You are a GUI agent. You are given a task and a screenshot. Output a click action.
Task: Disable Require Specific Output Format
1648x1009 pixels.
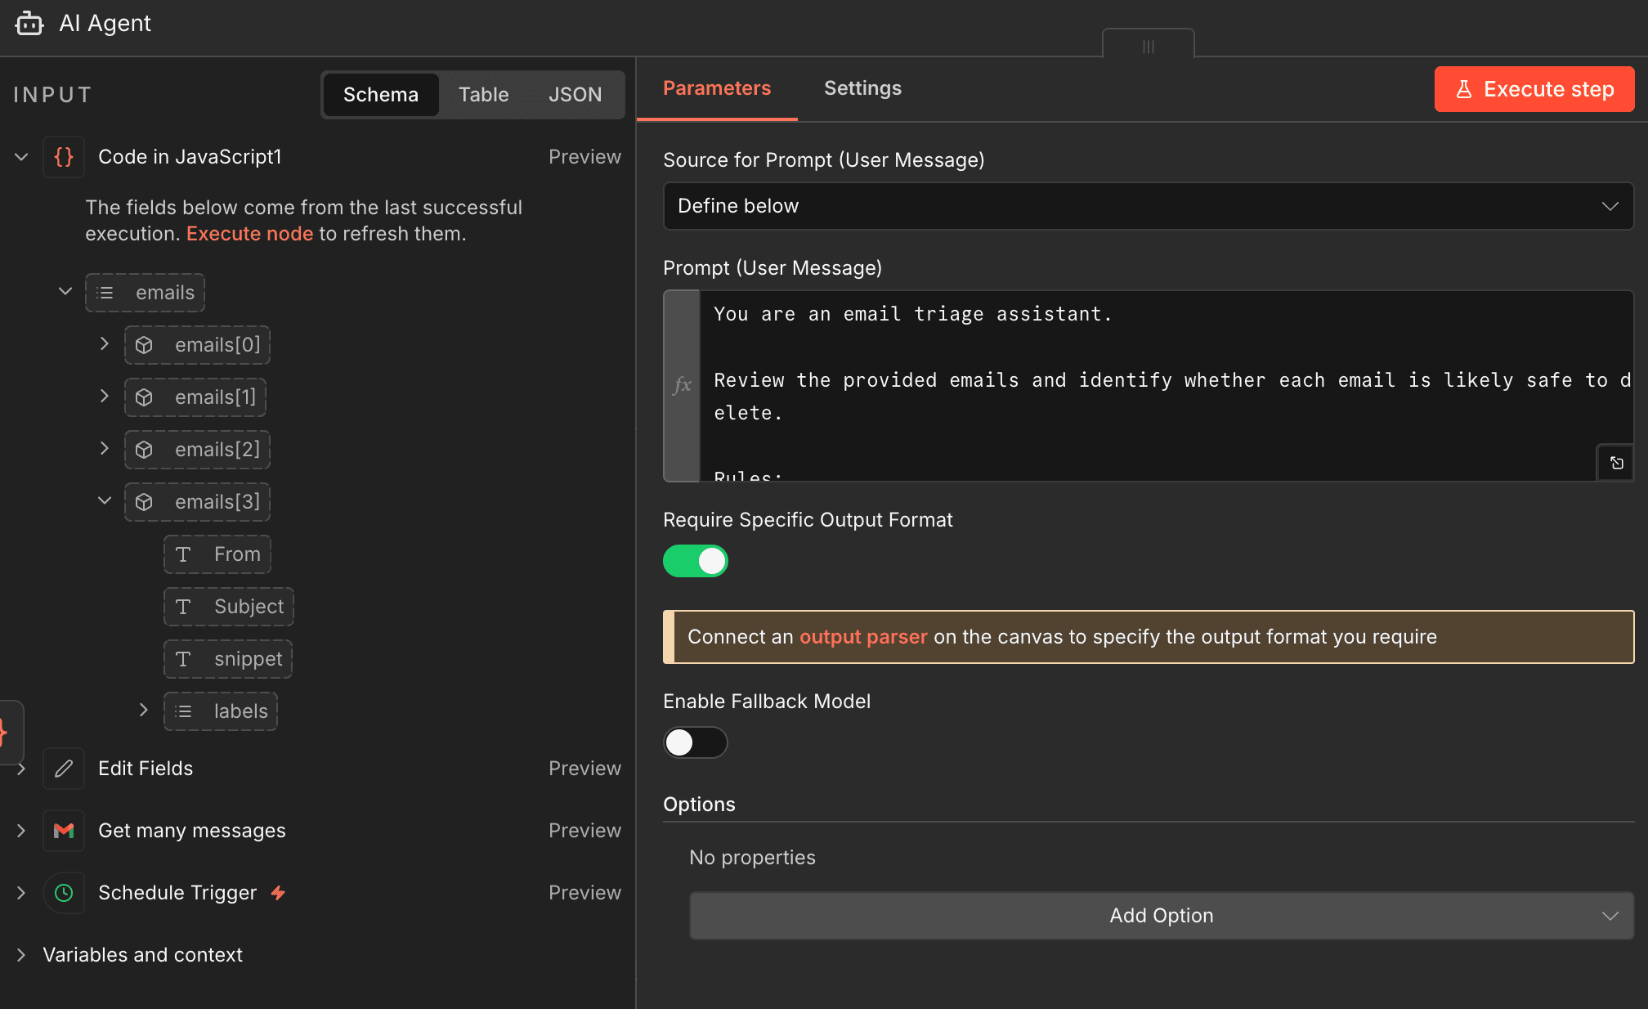click(696, 561)
